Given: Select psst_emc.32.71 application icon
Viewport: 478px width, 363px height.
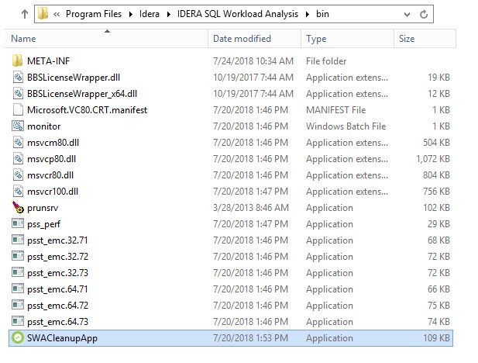Looking at the screenshot, I should 18,240.
